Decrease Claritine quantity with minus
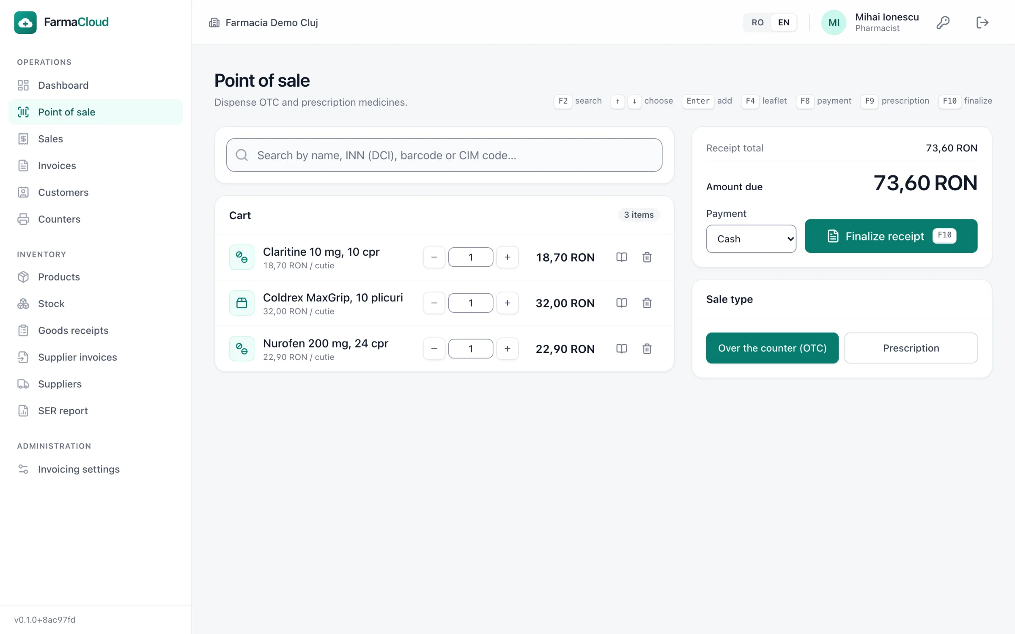The image size is (1015, 634). tap(434, 257)
